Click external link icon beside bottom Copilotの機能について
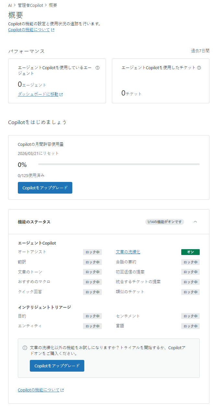This screenshot has height=408, width=213. point(62,390)
